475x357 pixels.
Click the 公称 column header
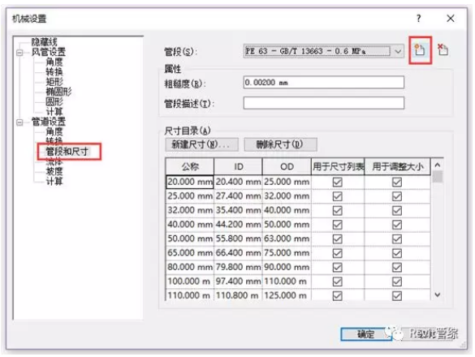click(190, 166)
